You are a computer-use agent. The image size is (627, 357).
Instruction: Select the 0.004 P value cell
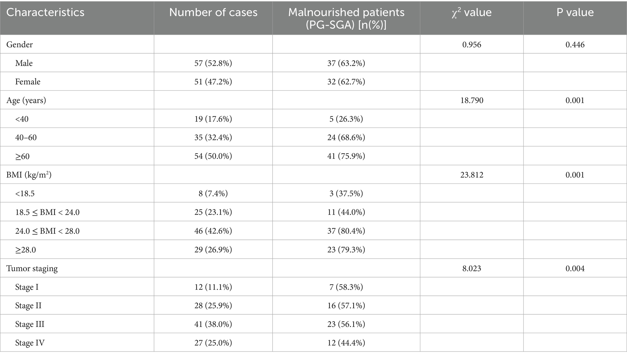point(575,268)
